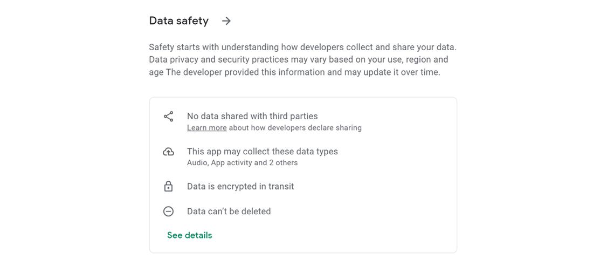Click the word 'Audio' in collected types
The image size is (593, 259).
click(x=198, y=163)
